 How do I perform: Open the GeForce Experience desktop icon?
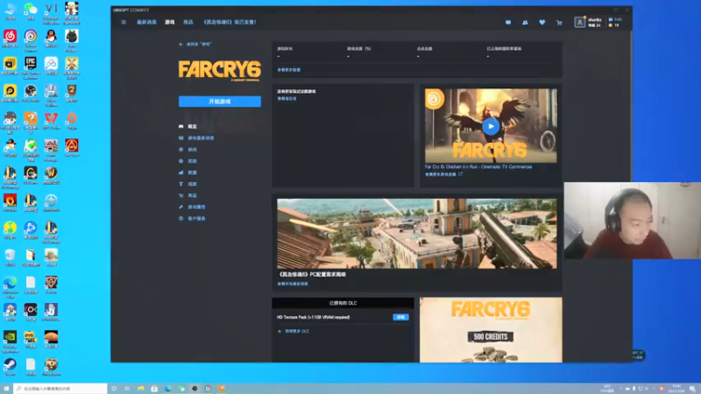click(10, 341)
